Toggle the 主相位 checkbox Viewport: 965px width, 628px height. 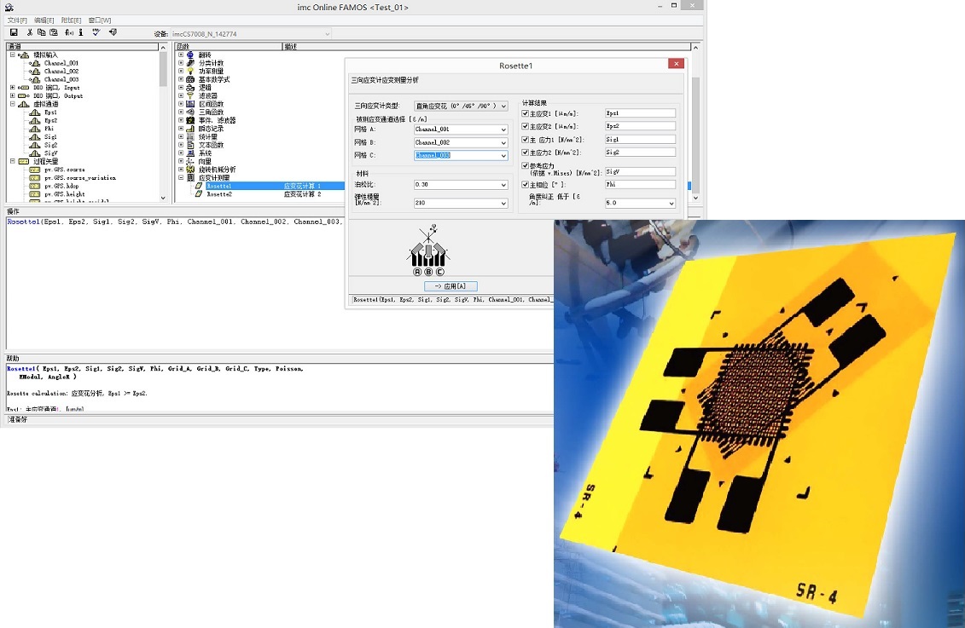[x=525, y=185]
